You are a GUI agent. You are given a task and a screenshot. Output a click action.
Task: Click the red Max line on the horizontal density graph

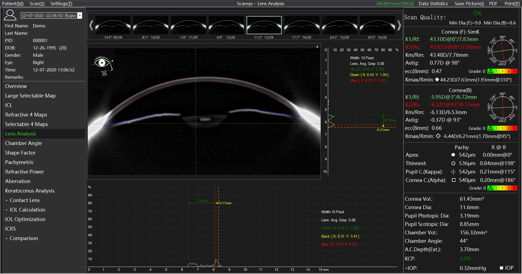216,227
